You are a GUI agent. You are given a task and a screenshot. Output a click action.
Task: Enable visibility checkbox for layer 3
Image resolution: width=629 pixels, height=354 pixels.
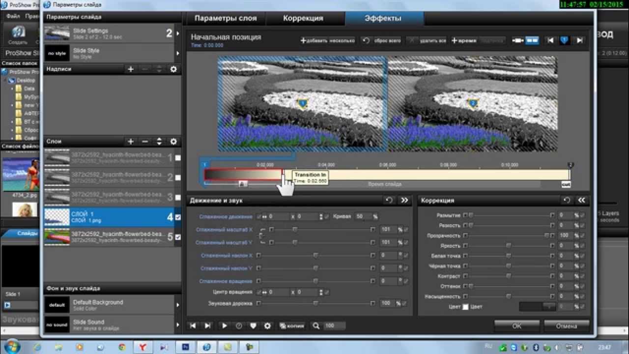pos(178,197)
